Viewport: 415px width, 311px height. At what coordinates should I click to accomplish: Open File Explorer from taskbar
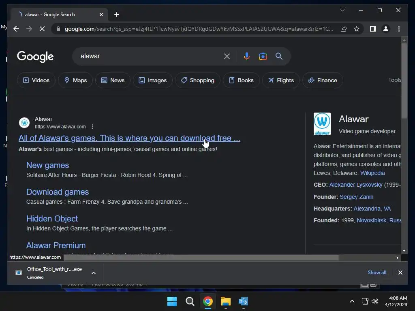pos(225,301)
